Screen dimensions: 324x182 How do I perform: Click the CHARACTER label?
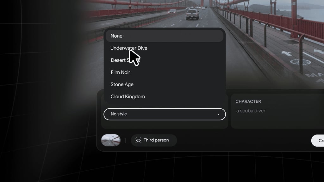[248, 101]
